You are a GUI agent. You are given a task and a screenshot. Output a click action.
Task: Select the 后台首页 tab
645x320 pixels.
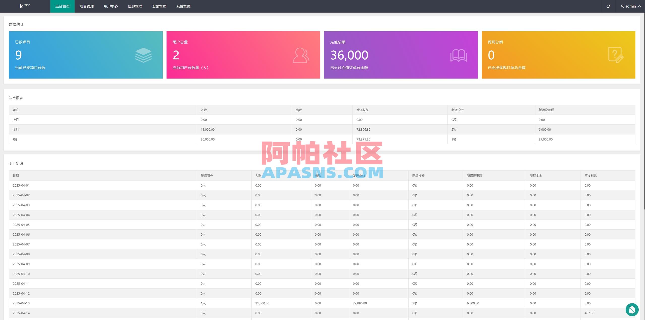tap(62, 6)
